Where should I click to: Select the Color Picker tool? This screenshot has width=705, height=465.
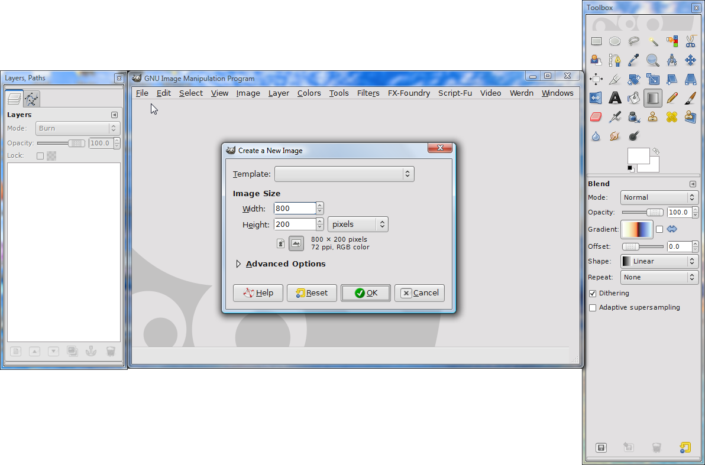(x=634, y=60)
